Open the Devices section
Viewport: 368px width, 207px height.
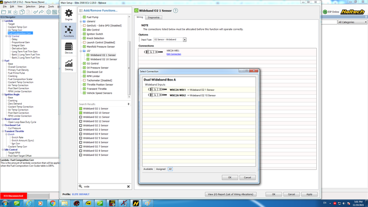tap(69, 48)
